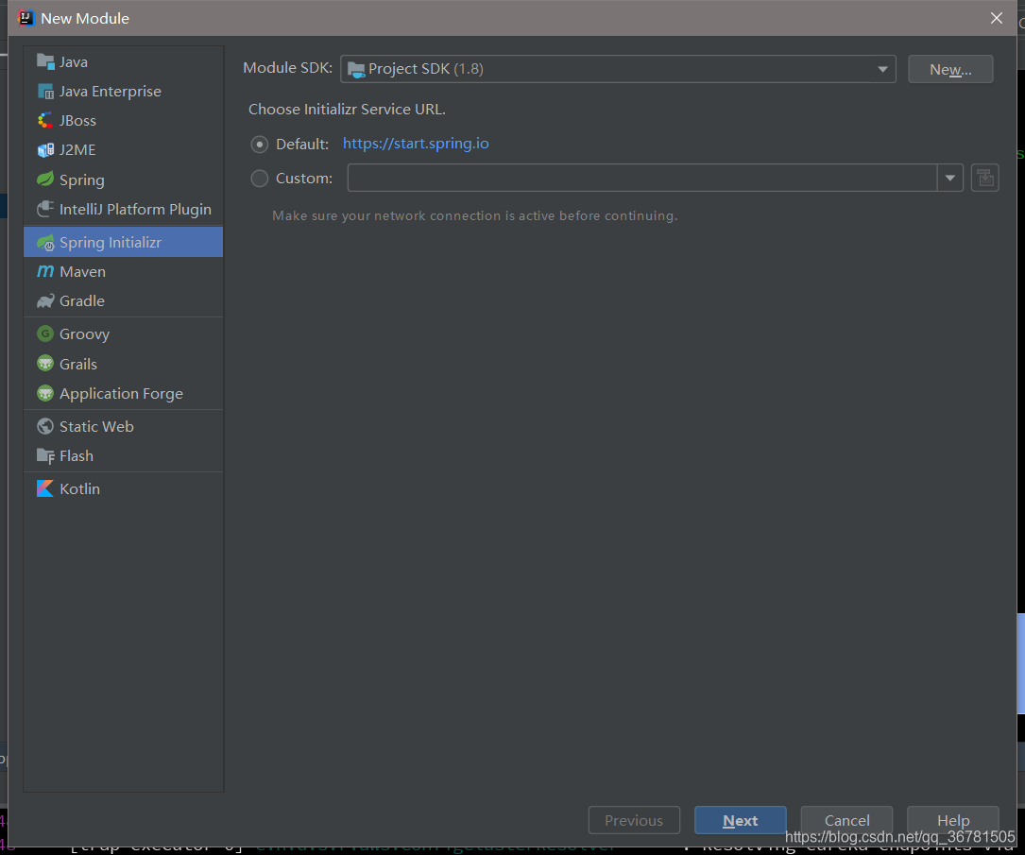Select the 'J2ME' list entry

[123, 149]
